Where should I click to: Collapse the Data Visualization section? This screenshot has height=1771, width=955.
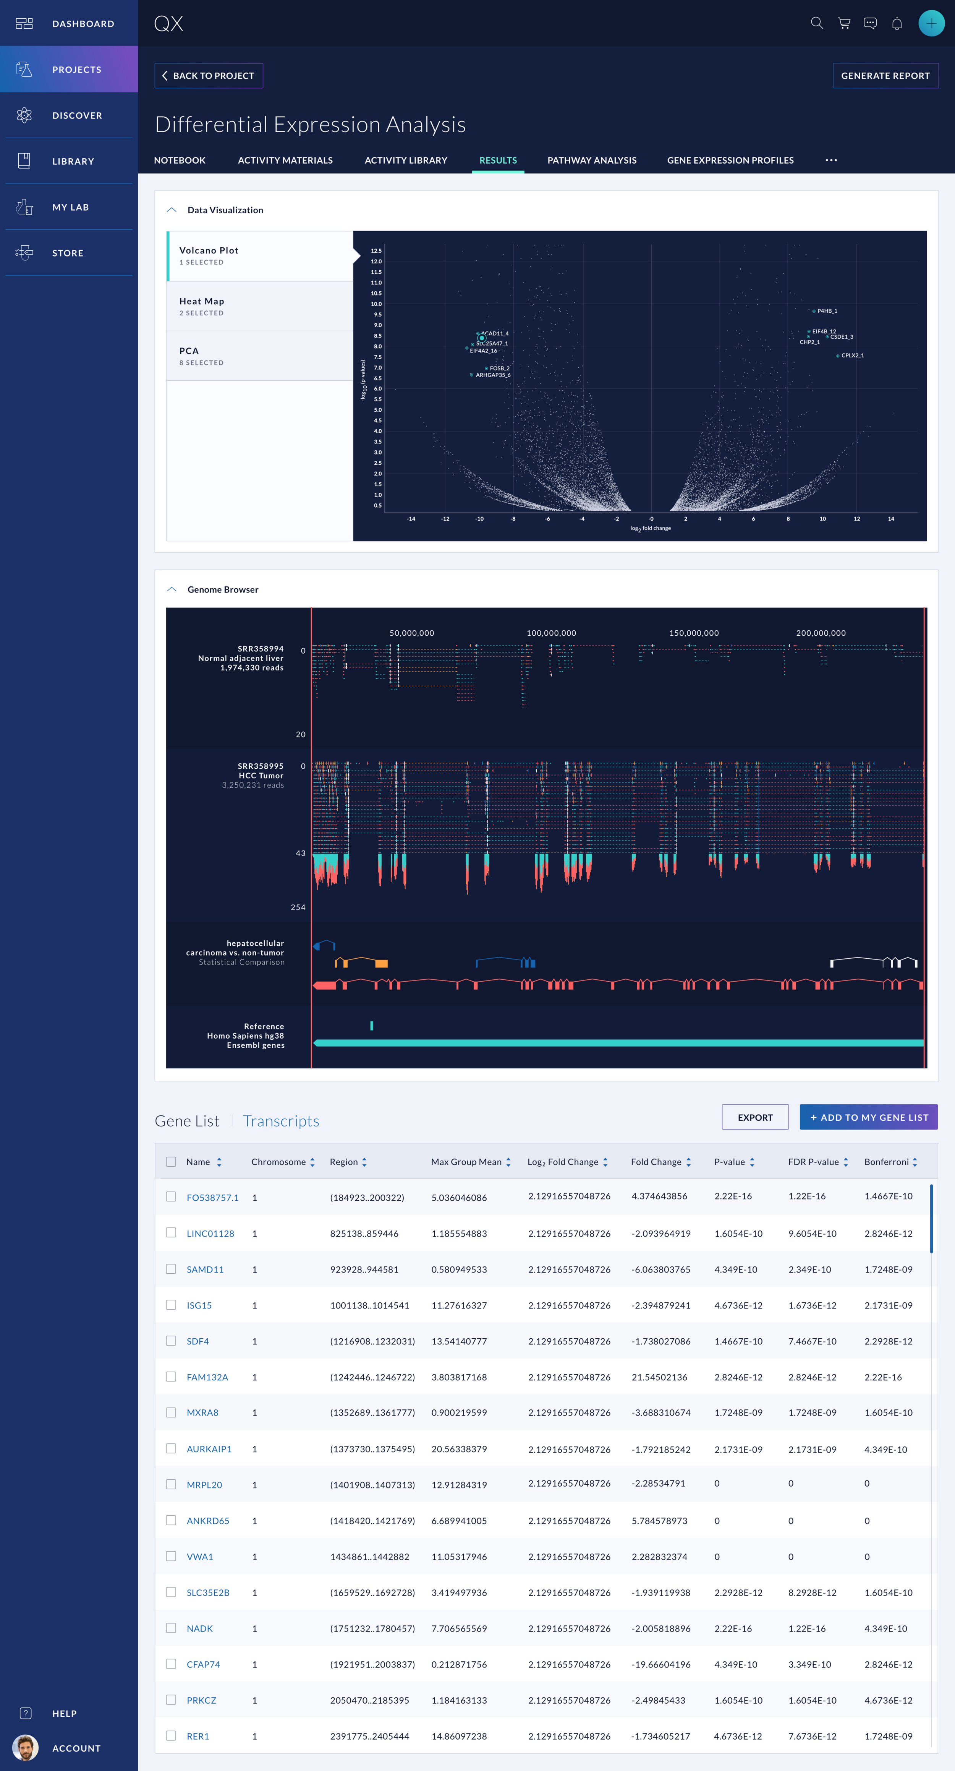(x=172, y=210)
